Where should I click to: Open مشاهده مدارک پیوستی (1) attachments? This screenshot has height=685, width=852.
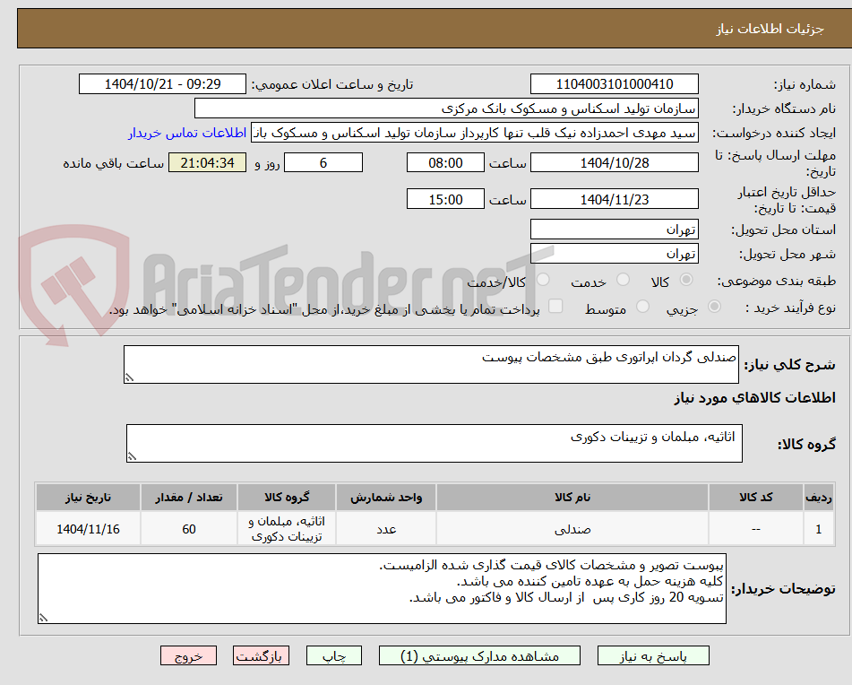[x=479, y=655]
